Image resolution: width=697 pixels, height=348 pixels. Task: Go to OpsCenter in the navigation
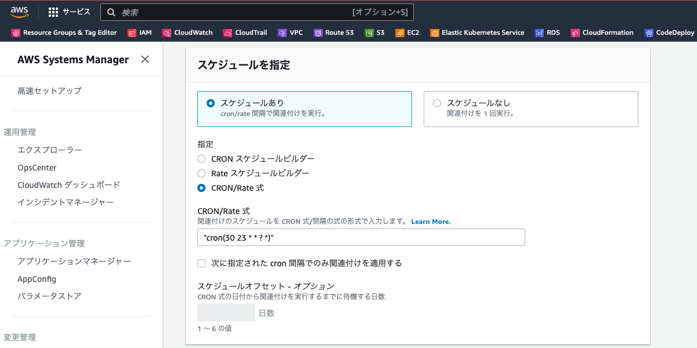click(x=35, y=168)
